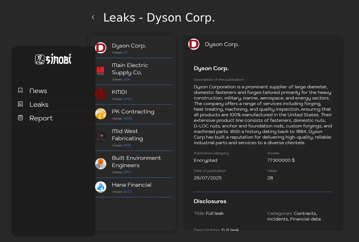
Task: Click the News bookmark icon
Action: coord(20,90)
